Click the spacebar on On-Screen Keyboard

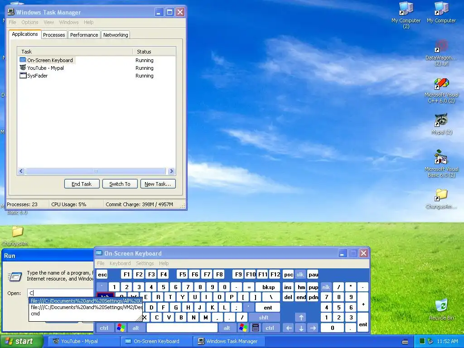(182, 328)
